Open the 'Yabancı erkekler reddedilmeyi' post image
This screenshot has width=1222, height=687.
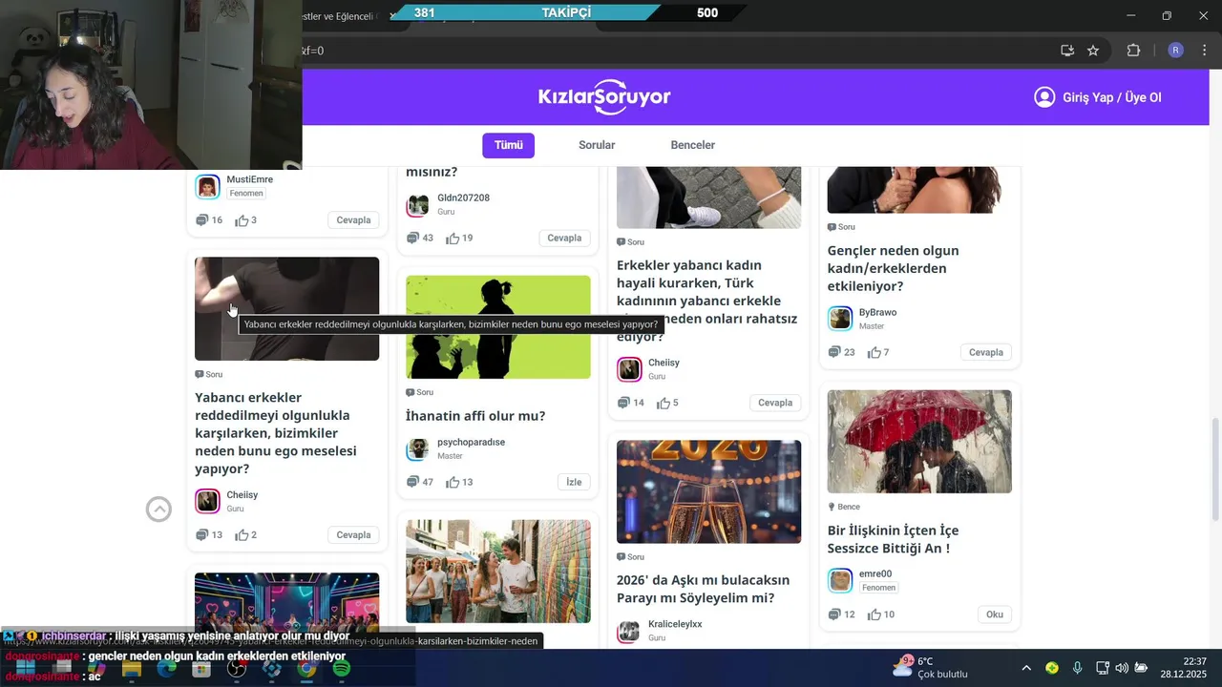pyautogui.click(x=286, y=308)
